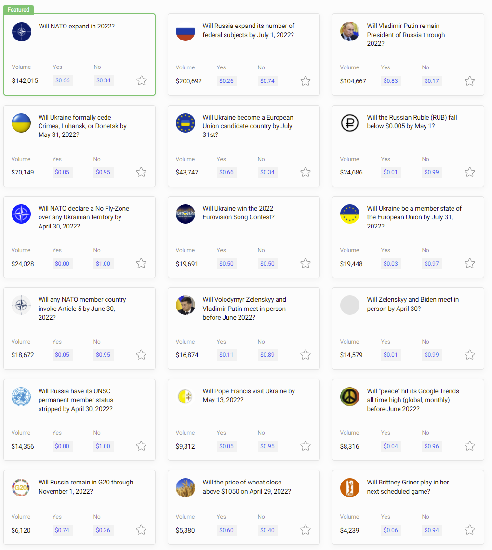Toggle favorite star on wheat price market
Screen dimensions: 492x550
(x=306, y=530)
